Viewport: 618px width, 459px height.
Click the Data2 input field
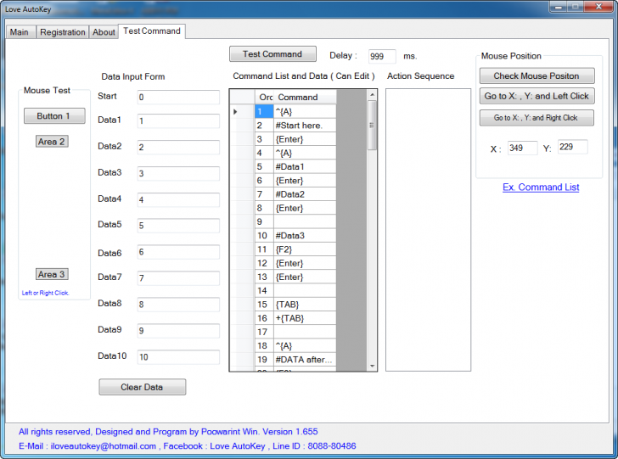tap(178, 148)
